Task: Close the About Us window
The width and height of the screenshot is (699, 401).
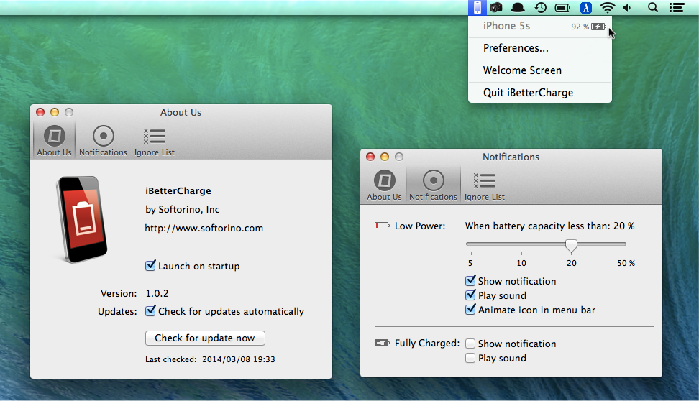Action: (x=40, y=112)
